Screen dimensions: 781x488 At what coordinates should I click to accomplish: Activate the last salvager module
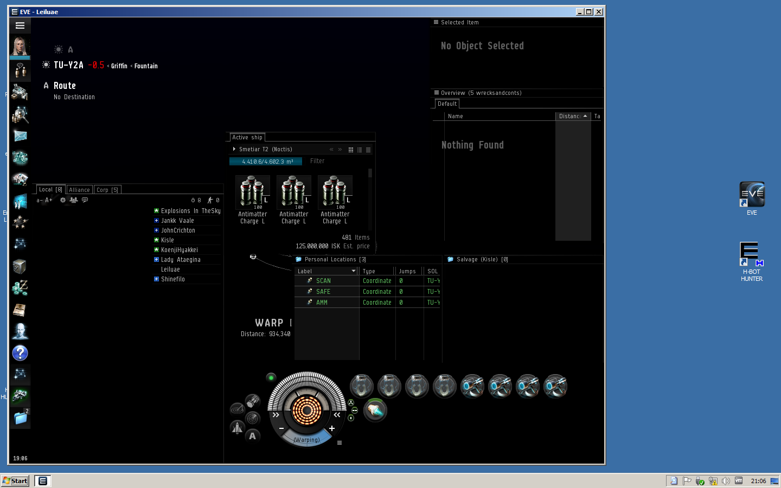555,386
